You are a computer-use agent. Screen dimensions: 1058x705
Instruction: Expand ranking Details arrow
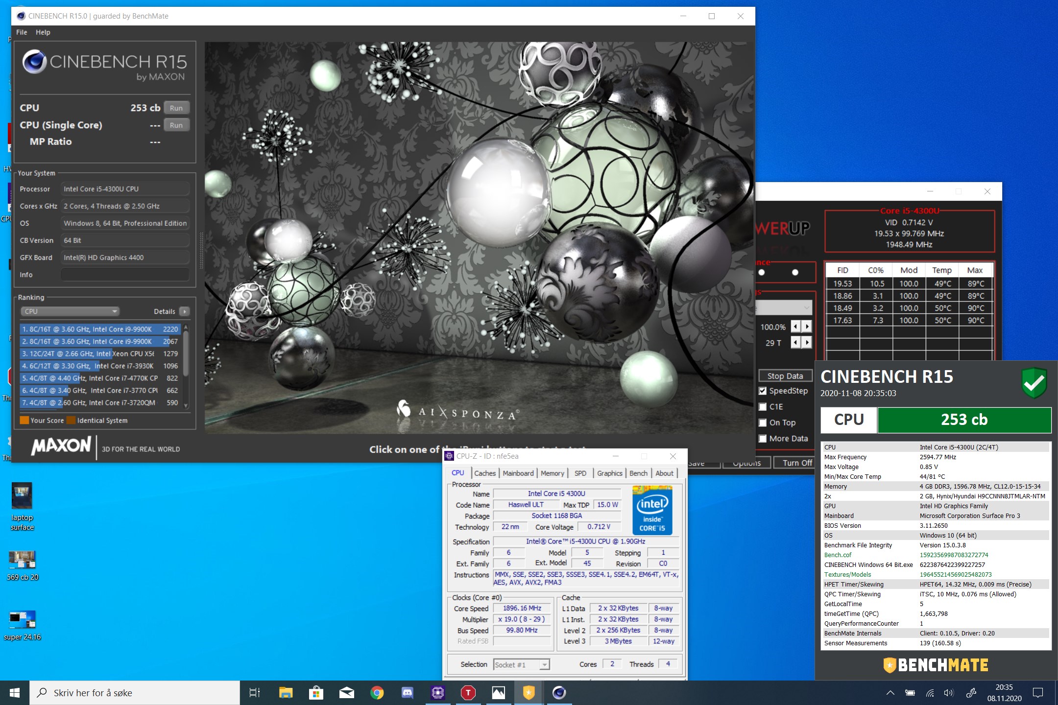[x=185, y=311]
